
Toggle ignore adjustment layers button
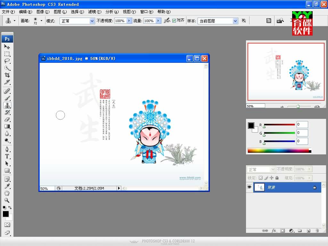[x=244, y=20]
